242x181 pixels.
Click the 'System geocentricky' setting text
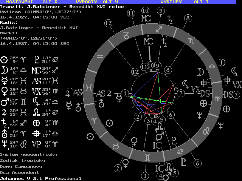click(x=29, y=155)
